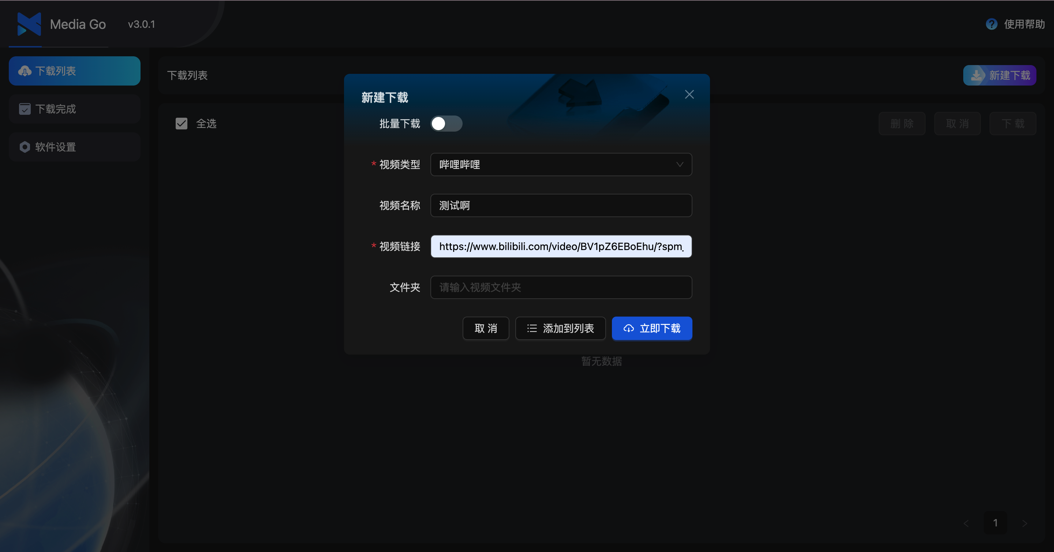Uncheck the 全选 checkbox
The width and height of the screenshot is (1054, 552).
tap(181, 124)
